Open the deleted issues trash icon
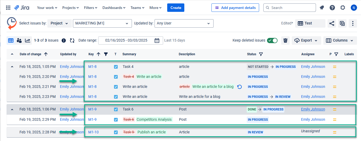361x141 pixels. pyautogui.click(x=285, y=41)
